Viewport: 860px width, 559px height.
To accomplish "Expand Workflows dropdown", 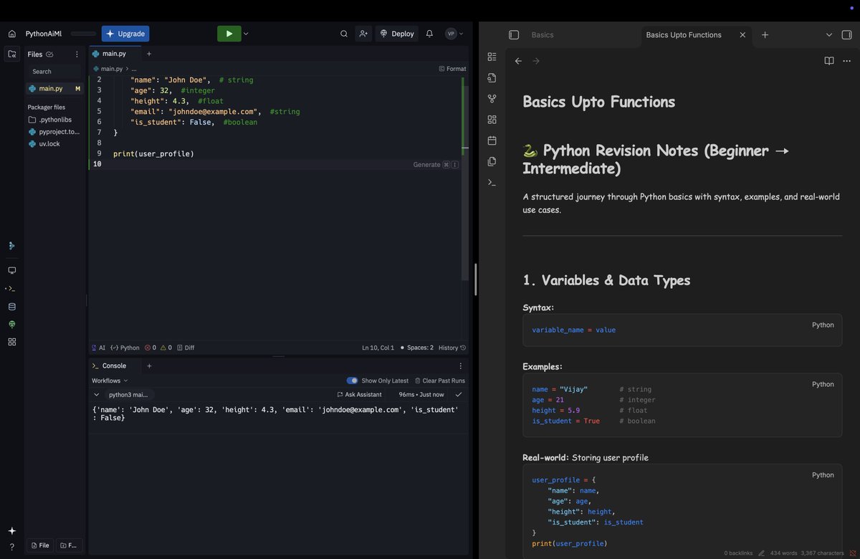I will [x=110, y=381].
